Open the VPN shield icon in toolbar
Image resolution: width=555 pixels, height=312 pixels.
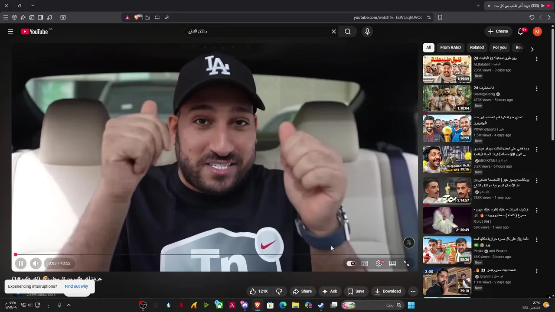tap(14, 17)
